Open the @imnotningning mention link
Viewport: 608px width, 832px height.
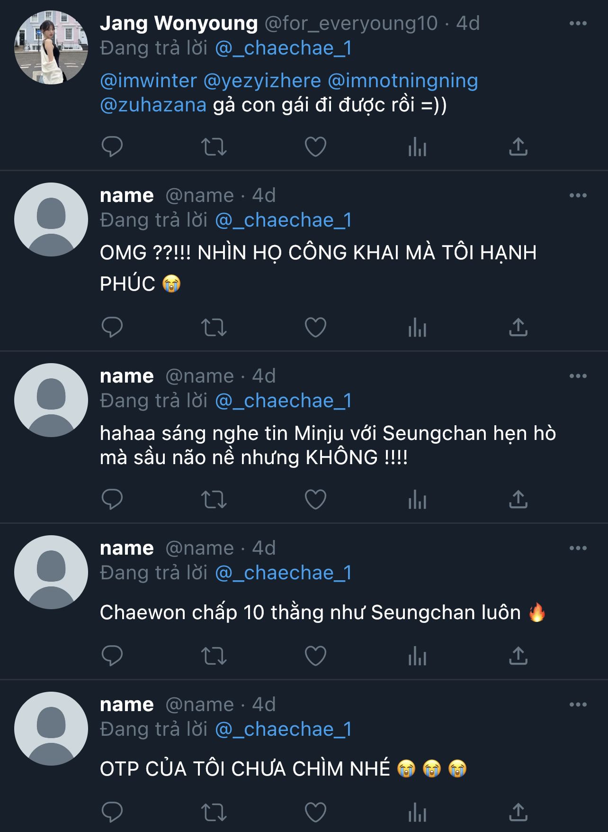pyautogui.click(x=402, y=81)
